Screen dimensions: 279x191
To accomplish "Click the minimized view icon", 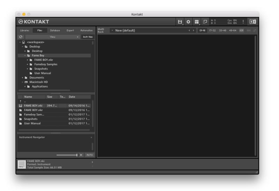I will click(x=205, y=22).
